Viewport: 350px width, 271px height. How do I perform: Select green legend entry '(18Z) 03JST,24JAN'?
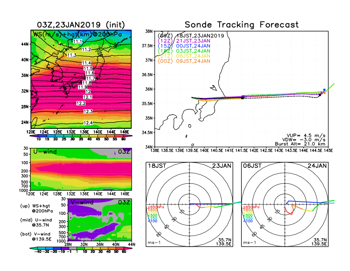(184, 51)
